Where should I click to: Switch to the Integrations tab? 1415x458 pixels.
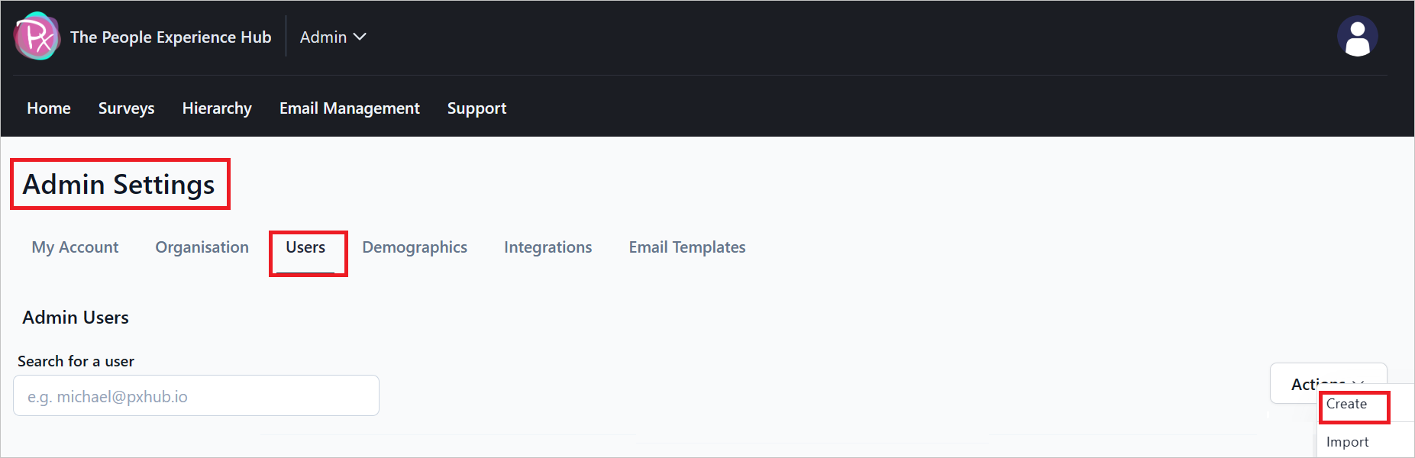point(548,247)
